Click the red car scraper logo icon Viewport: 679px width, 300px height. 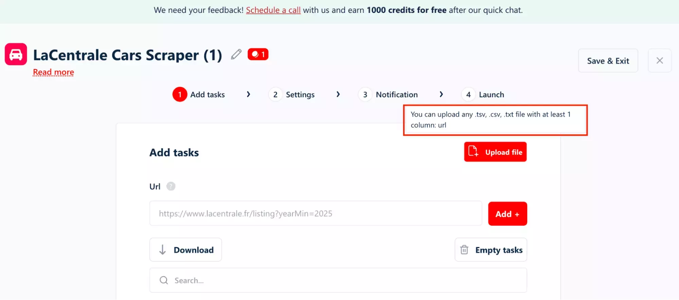(x=16, y=54)
